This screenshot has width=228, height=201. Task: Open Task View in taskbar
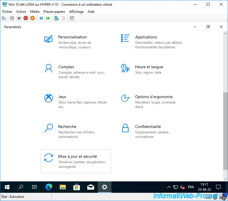click(34, 187)
